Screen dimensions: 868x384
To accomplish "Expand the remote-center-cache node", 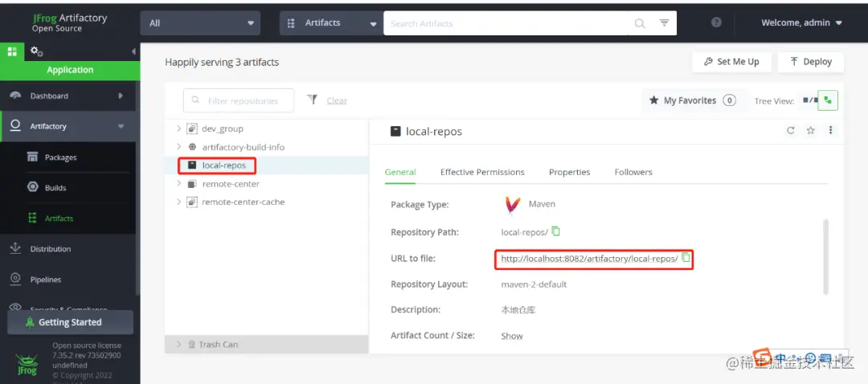I will 178,202.
